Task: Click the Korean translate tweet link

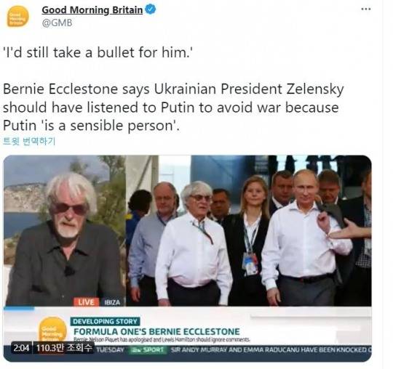Action: pyautogui.click(x=29, y=141)
